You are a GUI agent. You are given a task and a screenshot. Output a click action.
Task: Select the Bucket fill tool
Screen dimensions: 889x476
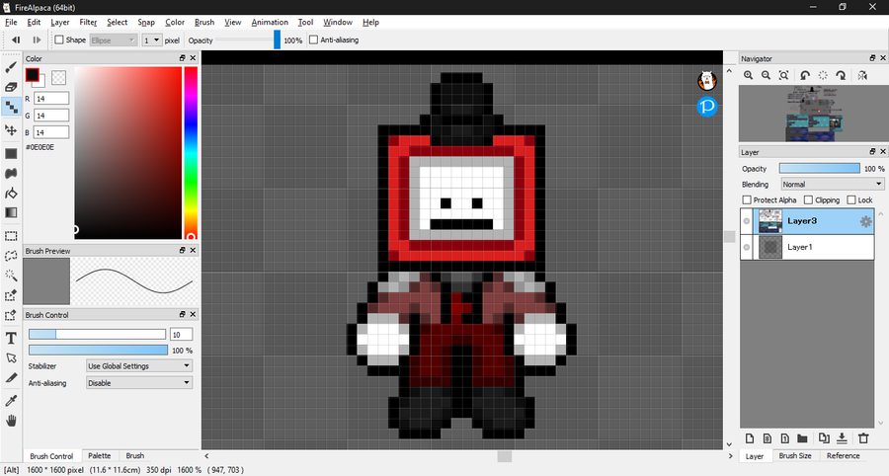11,194
